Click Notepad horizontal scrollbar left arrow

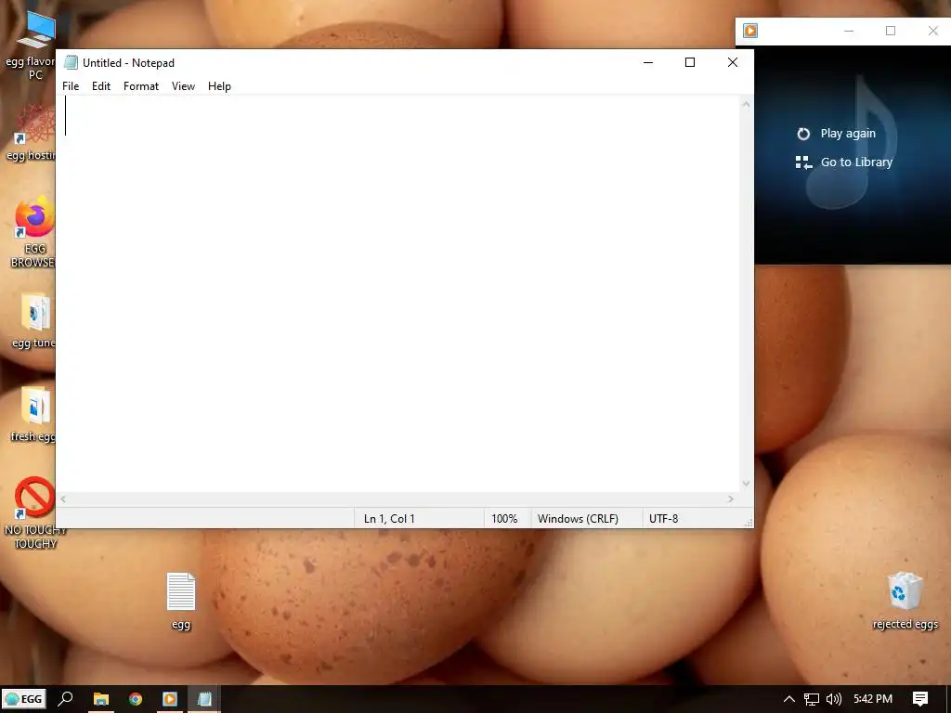[63, 499]
